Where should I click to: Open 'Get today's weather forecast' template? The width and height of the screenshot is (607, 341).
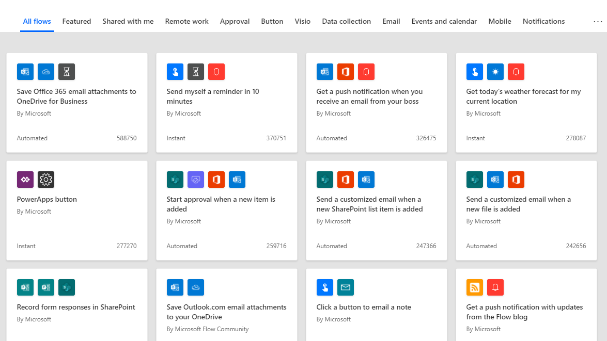pos(523,96)
